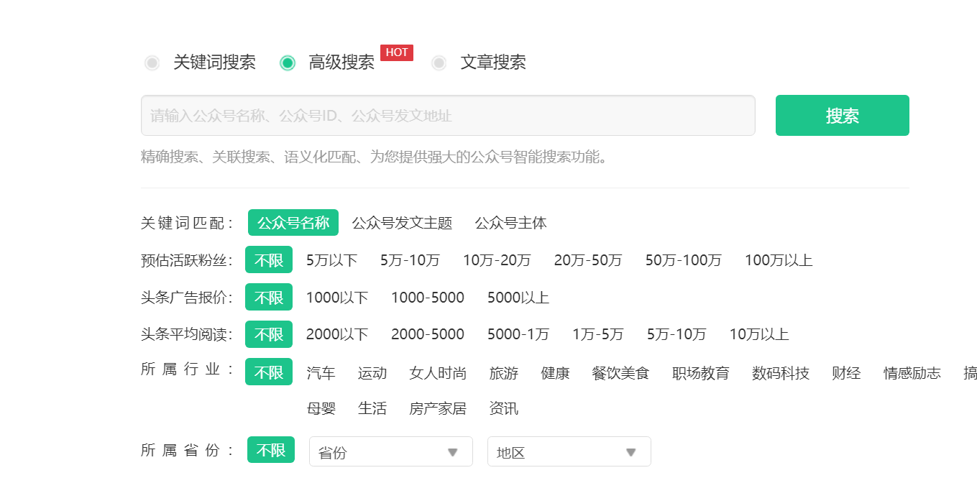Select the 高级搜索 radio option
This screenshot has height=478, width=977.
point(288,63)
